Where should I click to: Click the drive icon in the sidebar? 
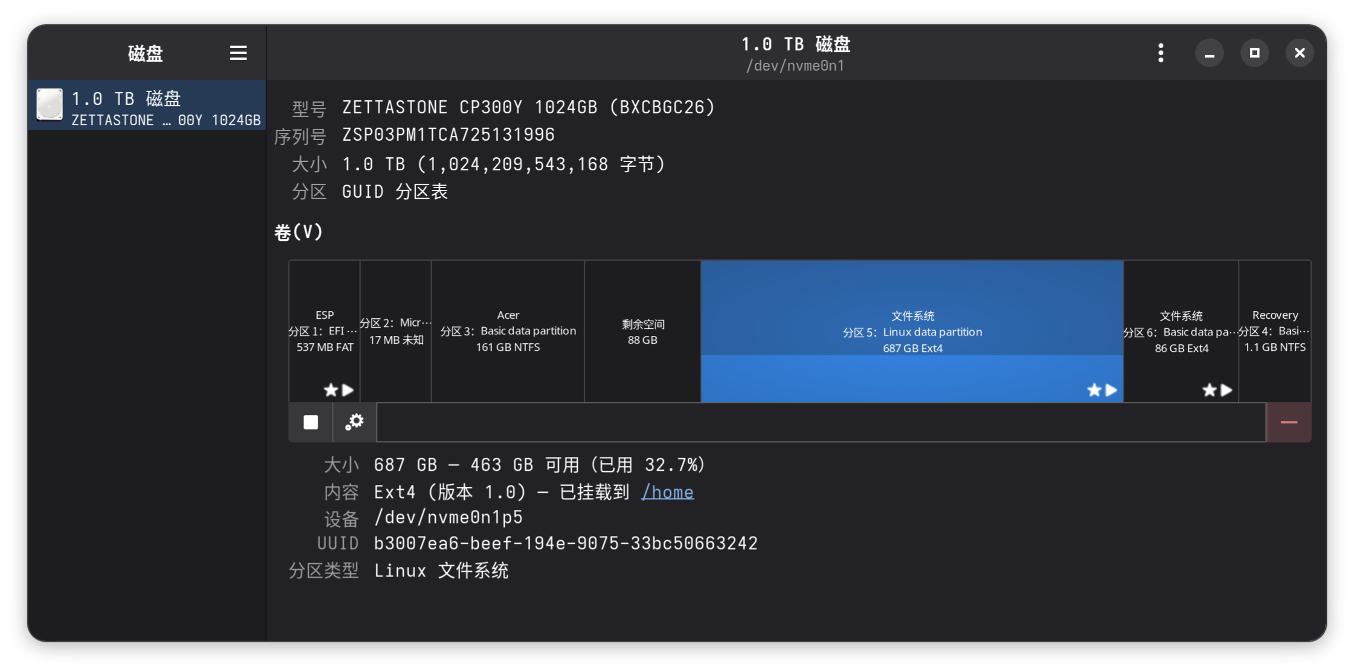(49, 104)
